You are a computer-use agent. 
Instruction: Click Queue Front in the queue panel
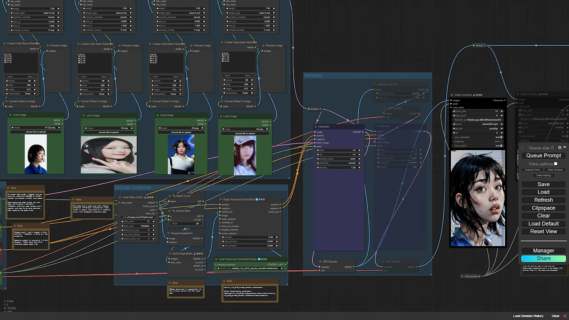[x=532, y=170]
